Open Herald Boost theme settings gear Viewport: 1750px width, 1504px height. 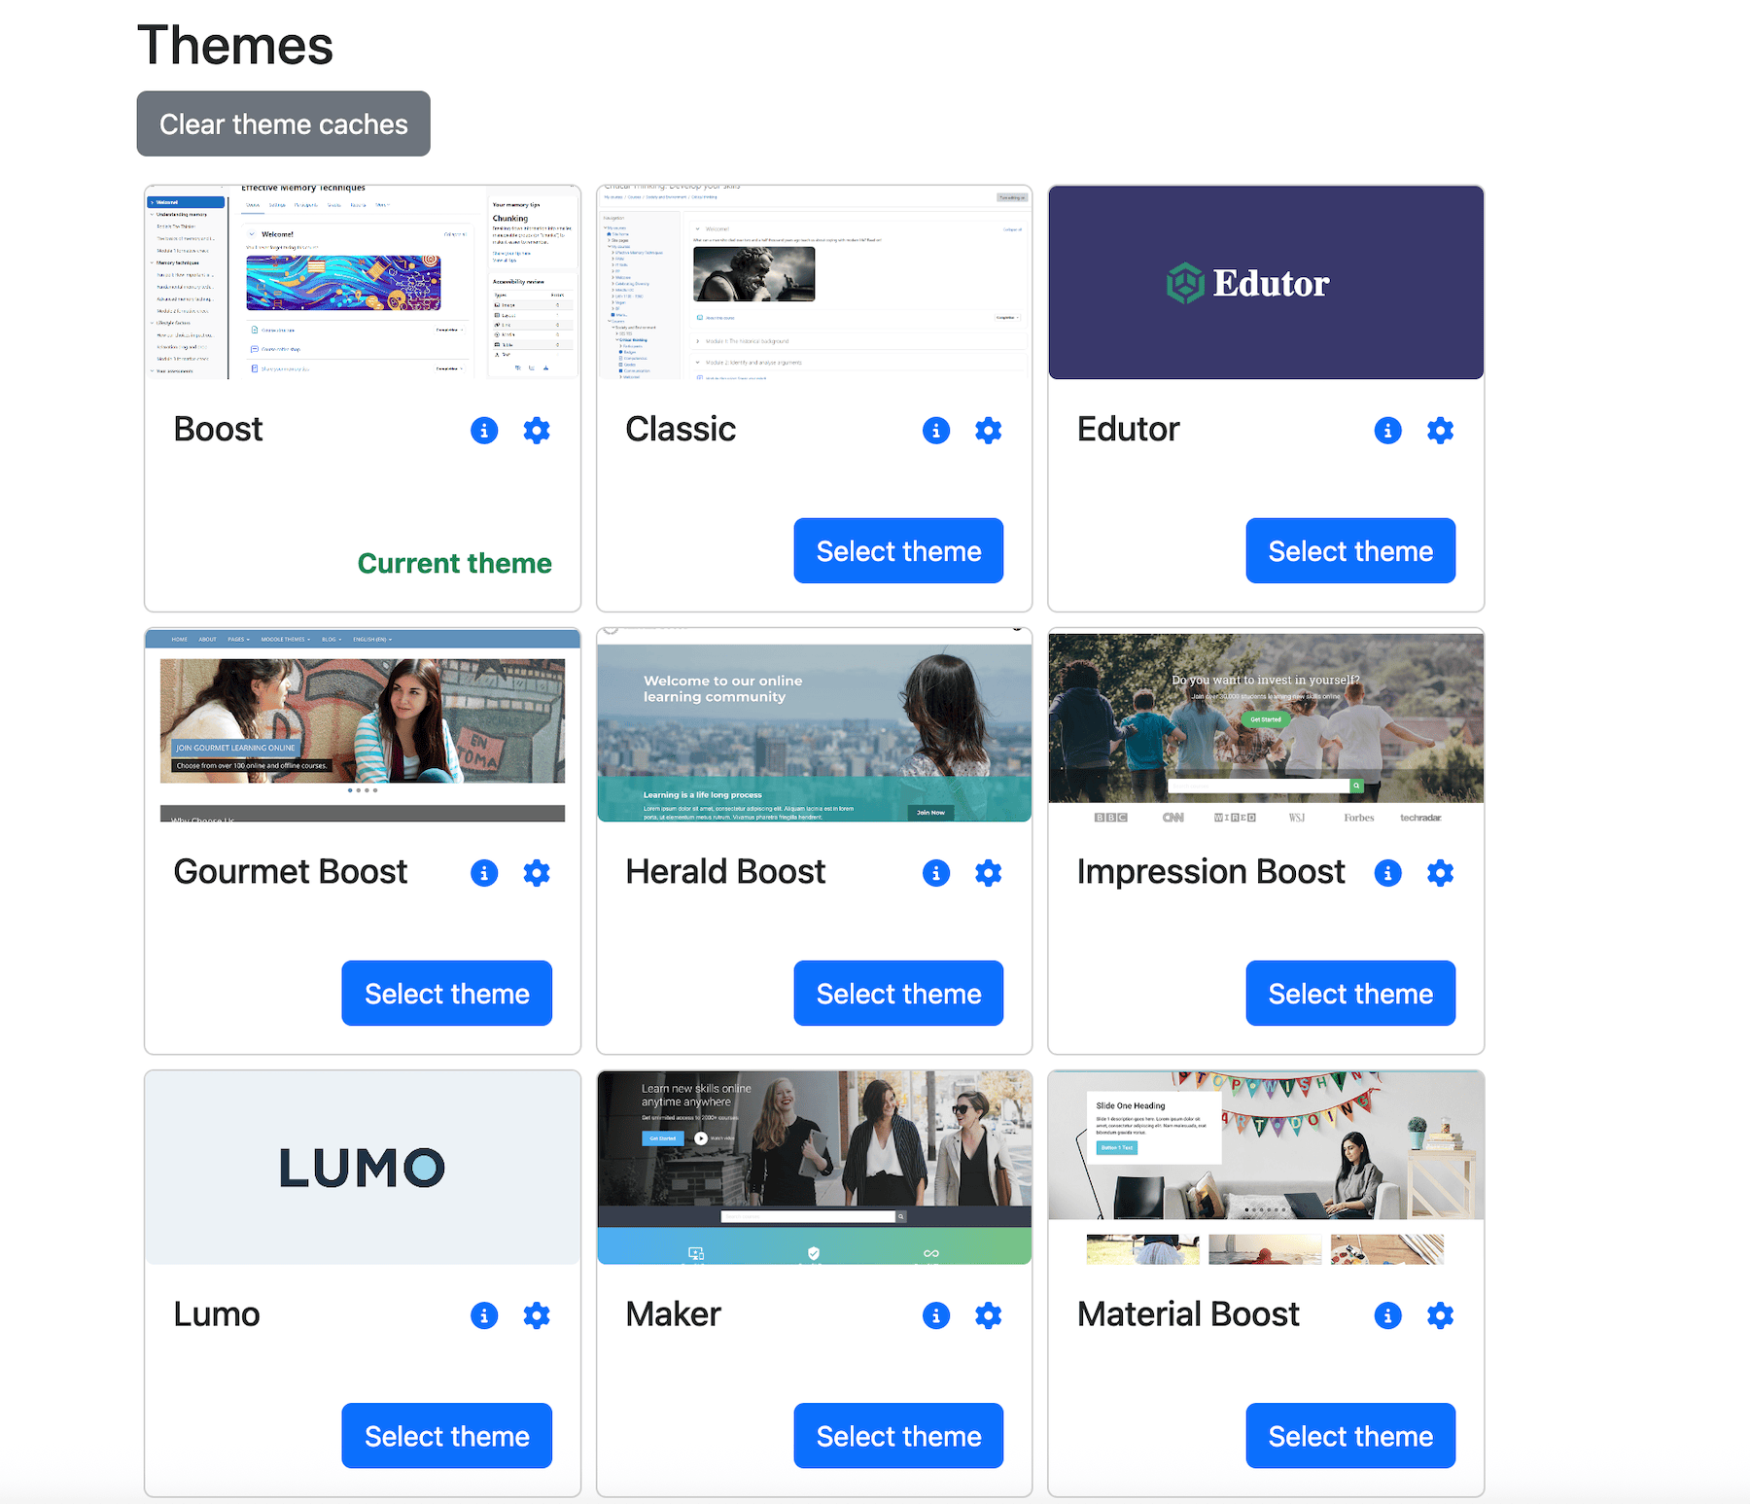click(988, 873)
